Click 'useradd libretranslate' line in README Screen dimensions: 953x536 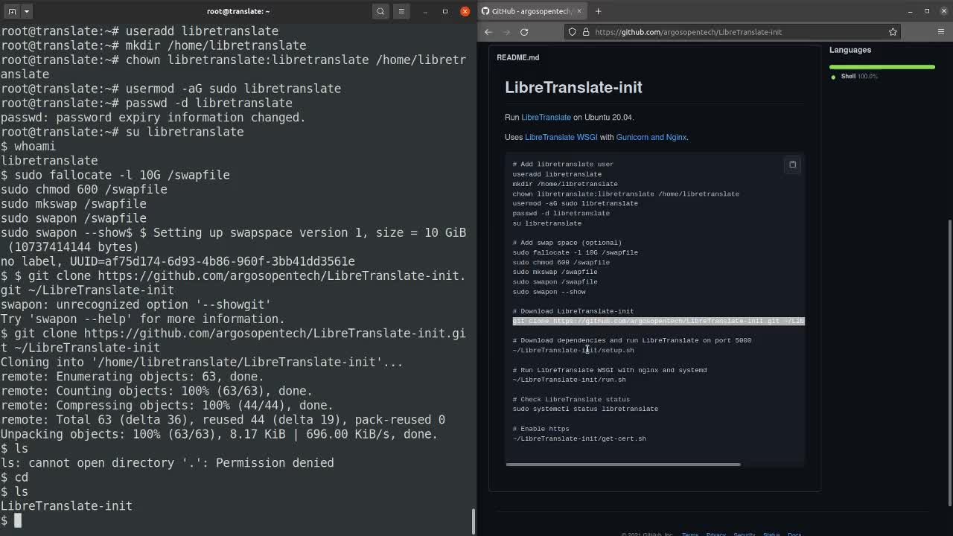point(557,174)
